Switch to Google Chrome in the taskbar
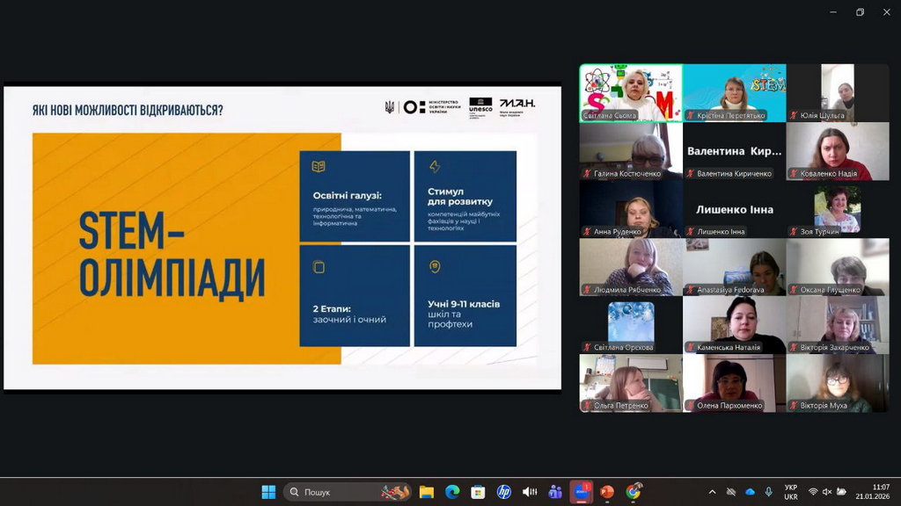This screenshot has width=901, height=506. click(x=634, y=492)
